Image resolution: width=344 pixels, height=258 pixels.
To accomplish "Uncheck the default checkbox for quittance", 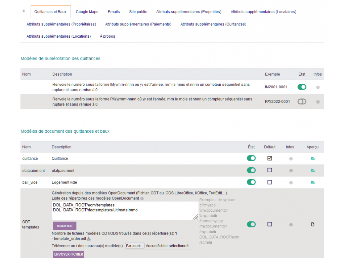I will 270,158.
